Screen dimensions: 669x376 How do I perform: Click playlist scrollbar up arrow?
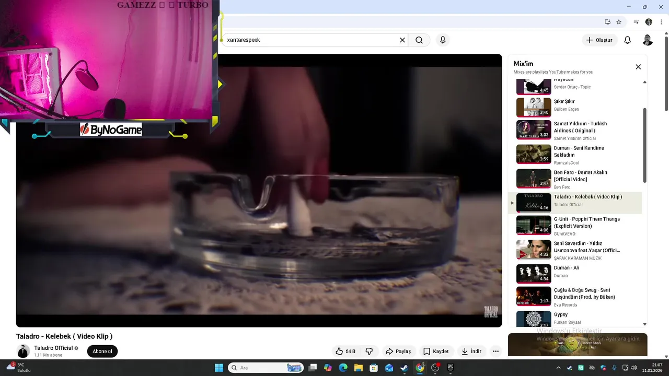pyautogui.click(x=644, y=82)
